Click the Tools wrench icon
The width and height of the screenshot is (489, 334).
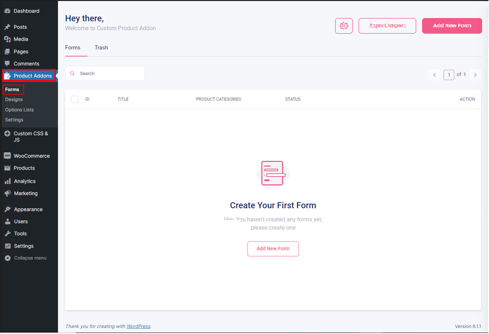(7, 234)
